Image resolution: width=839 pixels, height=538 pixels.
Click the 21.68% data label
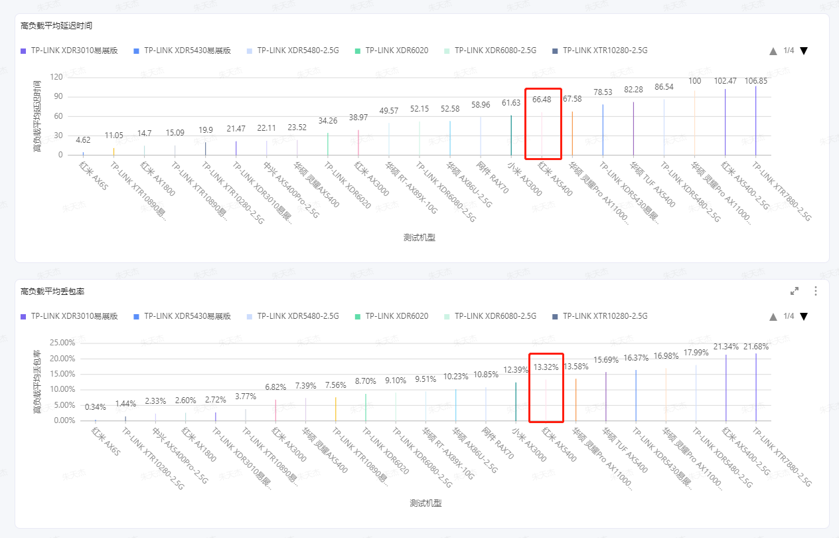pos(756,347)
